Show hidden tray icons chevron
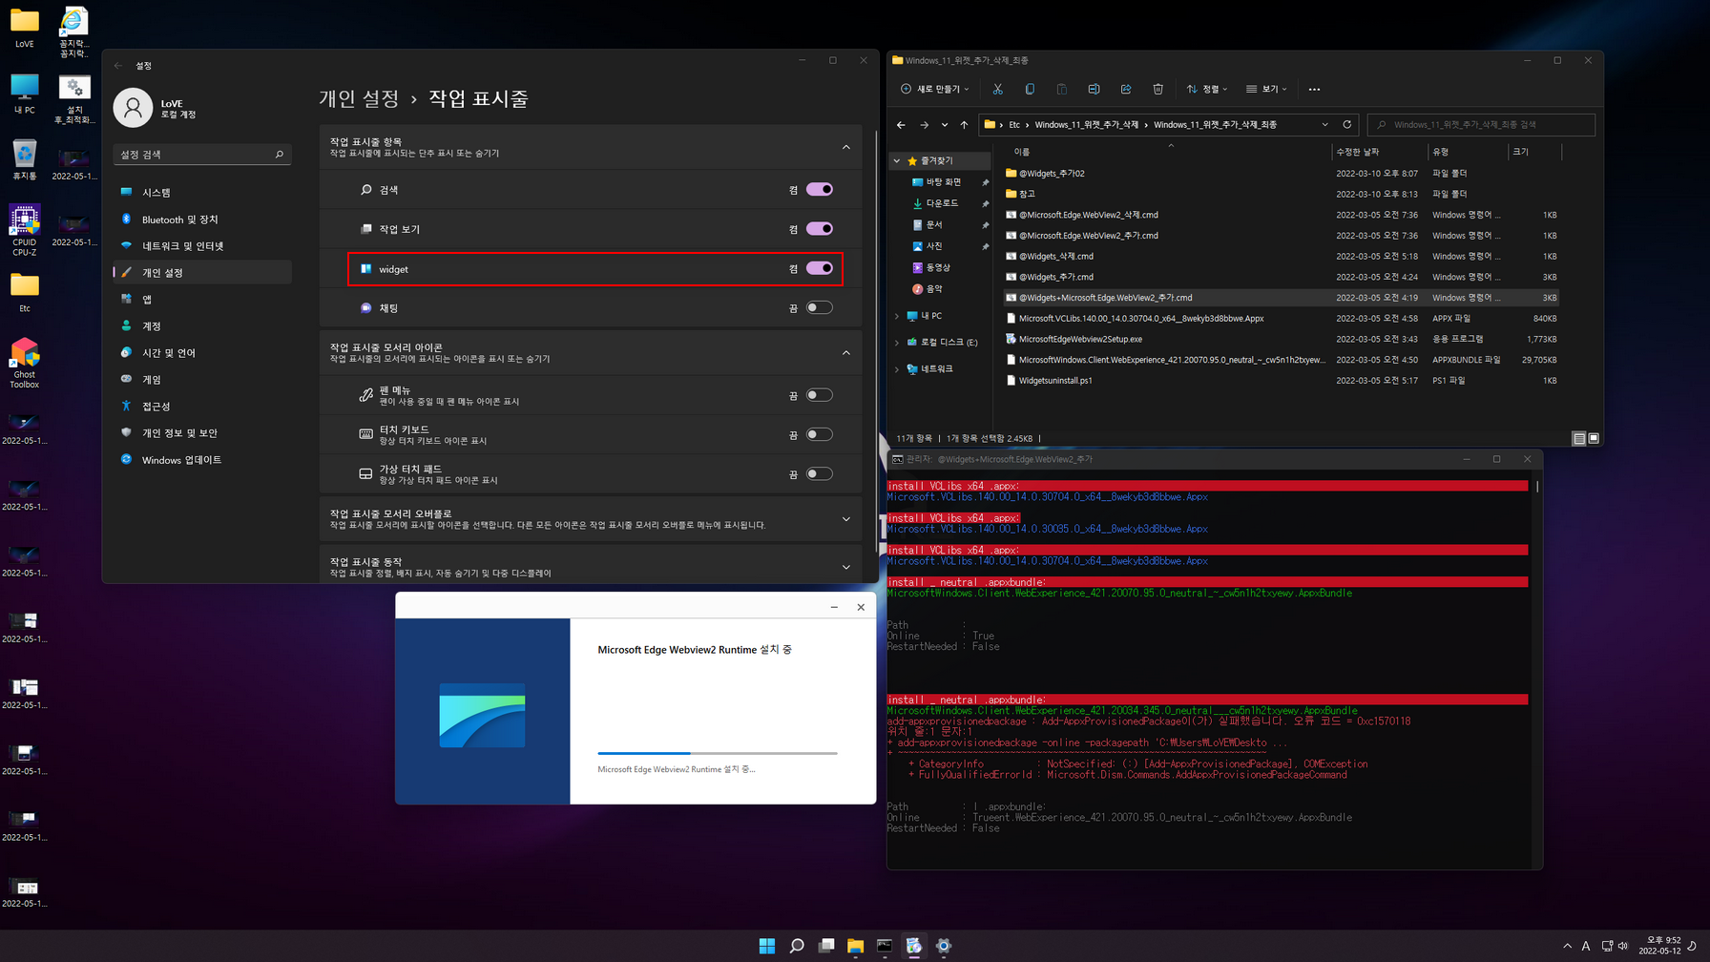The image size is (1710, 962). coord(1567,946)
